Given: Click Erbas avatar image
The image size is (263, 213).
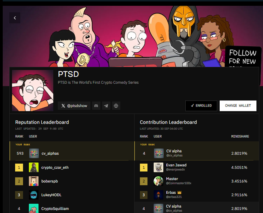Looking at the screenshot, I should (158, 195).
